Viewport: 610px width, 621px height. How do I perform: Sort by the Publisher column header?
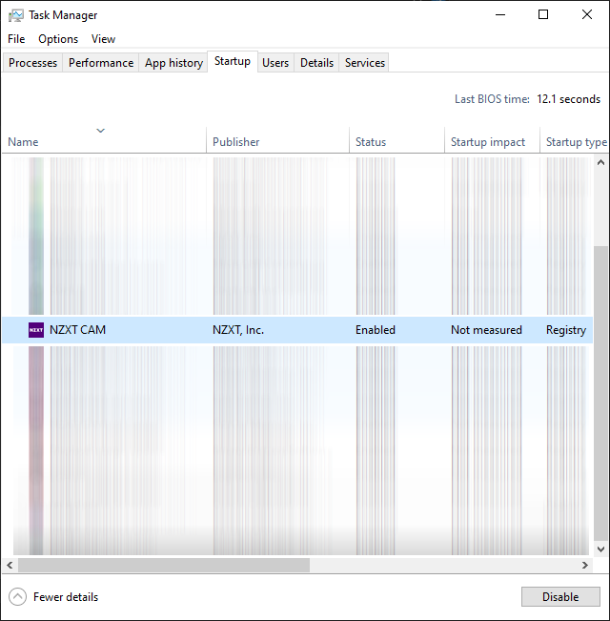(277, 142)
